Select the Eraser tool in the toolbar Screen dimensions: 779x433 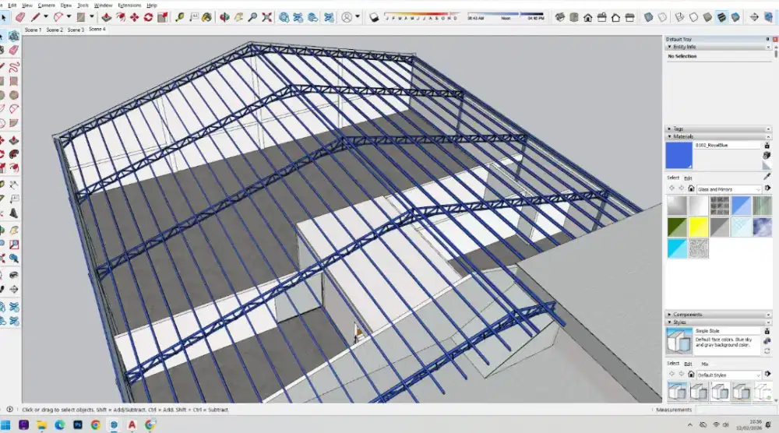[x=20, y=16]
